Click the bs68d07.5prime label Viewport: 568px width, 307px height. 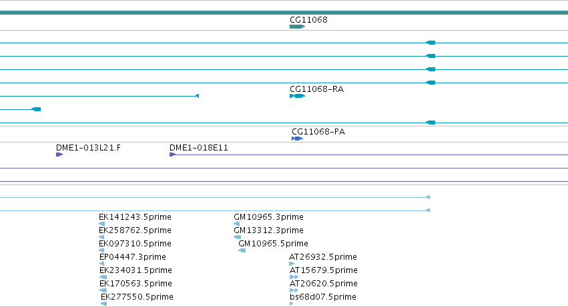tap(323, 297)
